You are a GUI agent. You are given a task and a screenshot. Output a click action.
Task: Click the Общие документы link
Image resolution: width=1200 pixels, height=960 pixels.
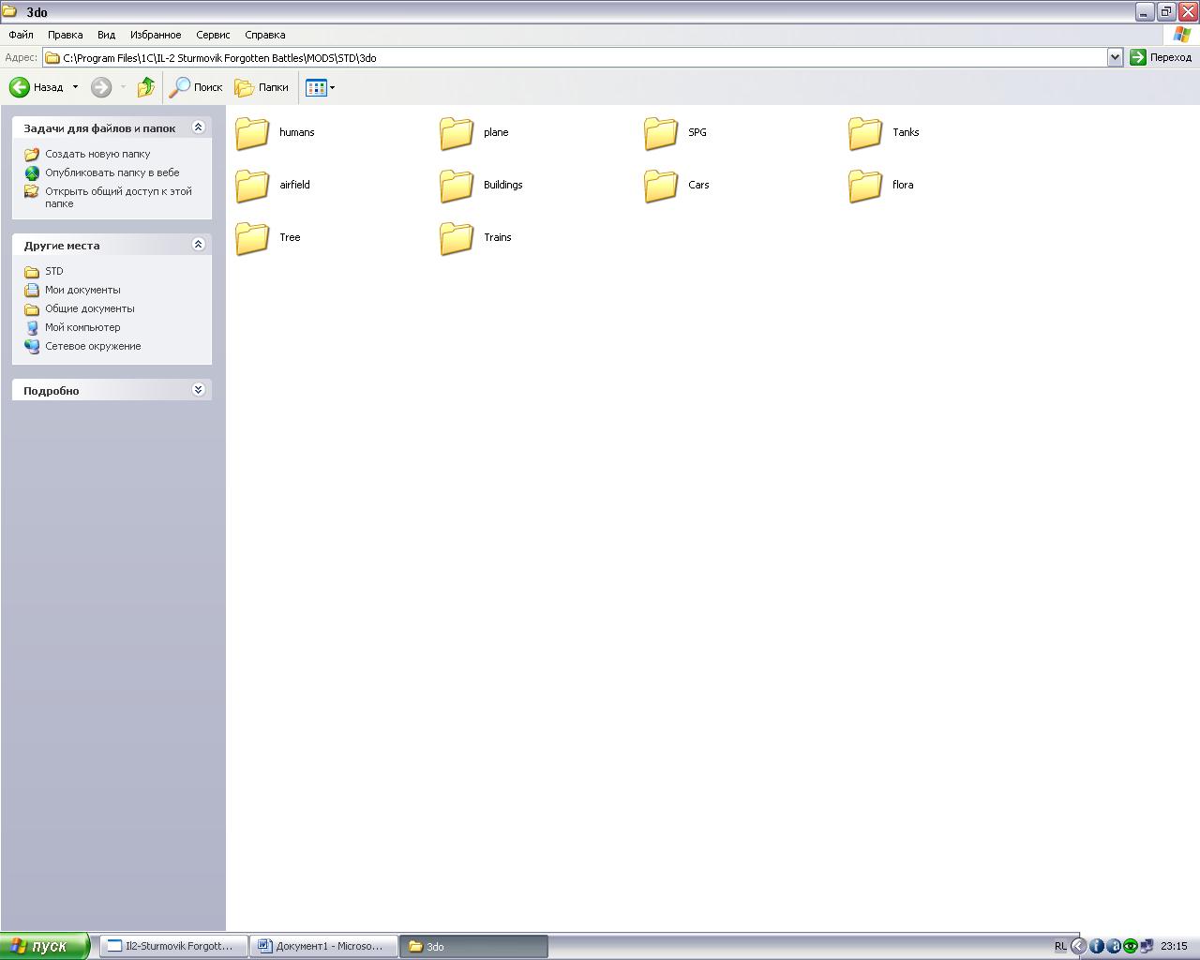tap(90, 308)
